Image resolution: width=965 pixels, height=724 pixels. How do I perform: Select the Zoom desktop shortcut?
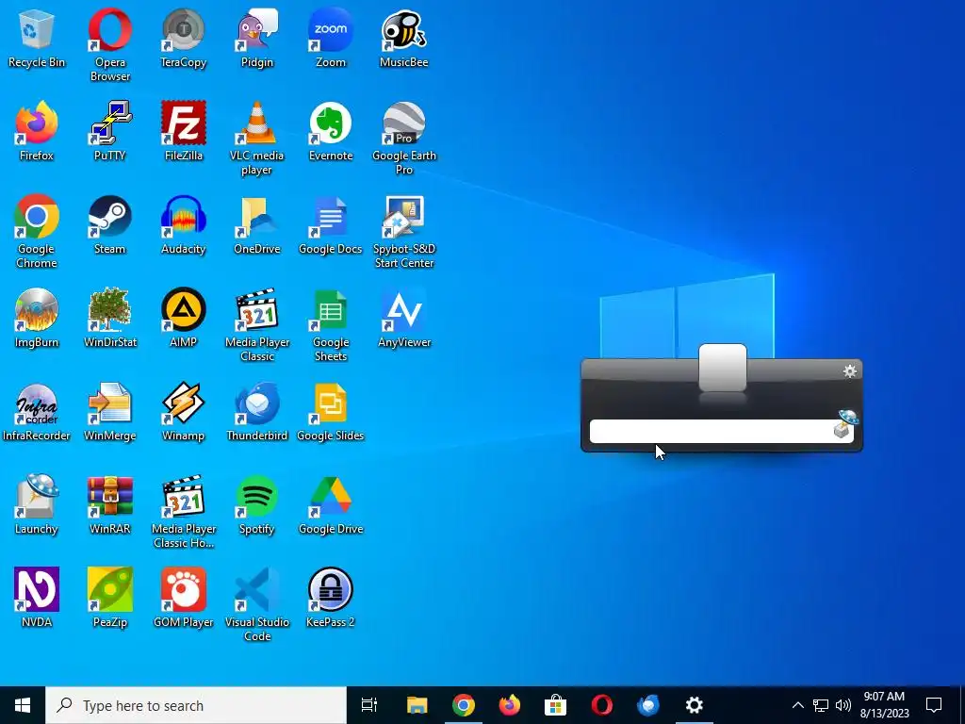point(331,38)
